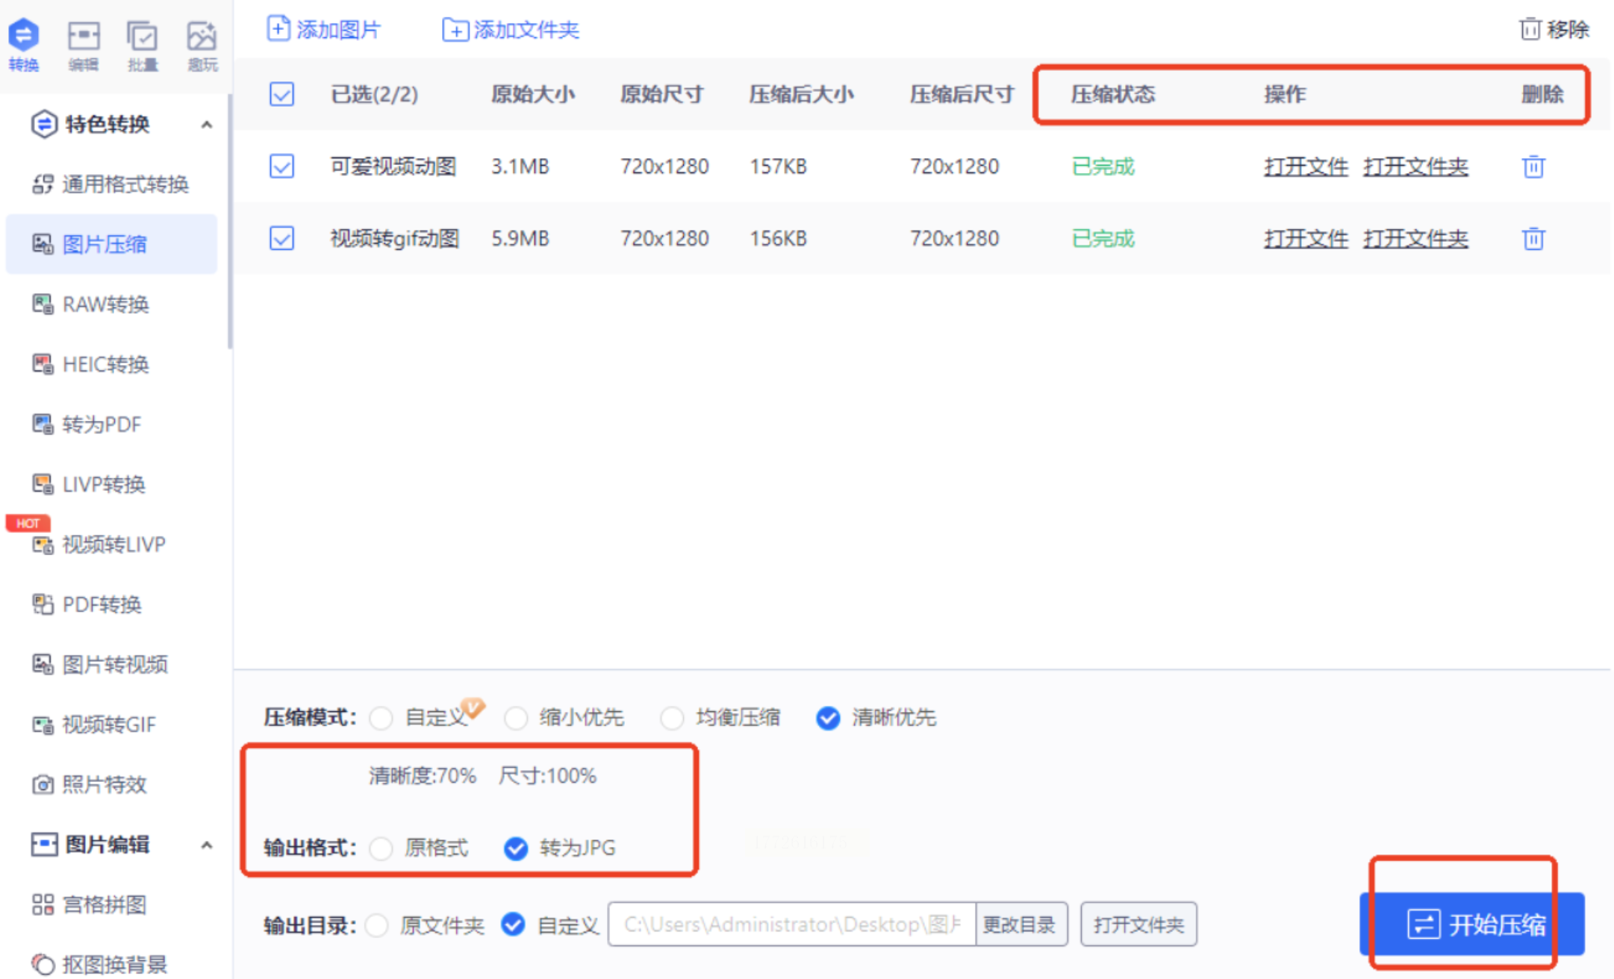This screenshot has width=1614, height=979.
Task: Delete the 可爱视频动图 row with trash icon
Action: pyautogui.click(x=1533, y=166)
